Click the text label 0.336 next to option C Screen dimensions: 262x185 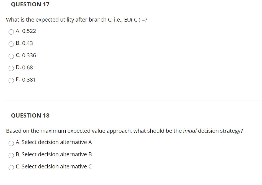[29, 56]
